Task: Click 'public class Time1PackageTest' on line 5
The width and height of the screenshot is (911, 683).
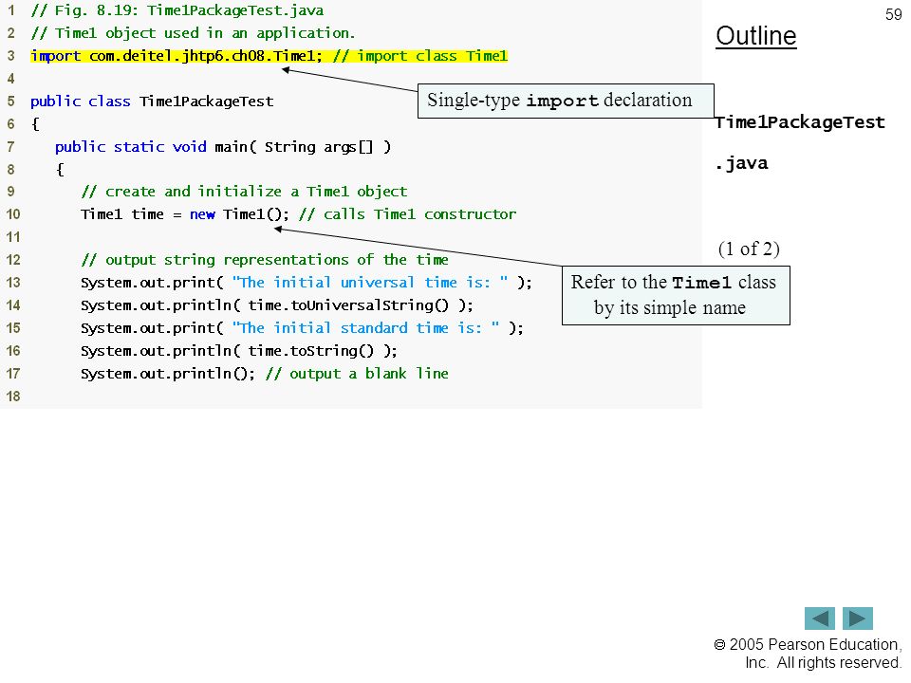Action: point(152,102)
